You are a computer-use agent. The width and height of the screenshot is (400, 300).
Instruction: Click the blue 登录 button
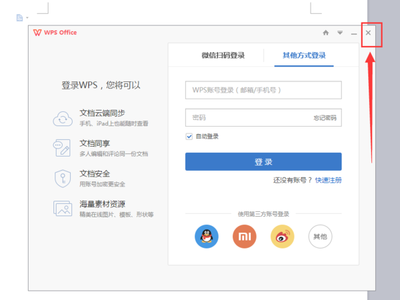tap(263, 161)
